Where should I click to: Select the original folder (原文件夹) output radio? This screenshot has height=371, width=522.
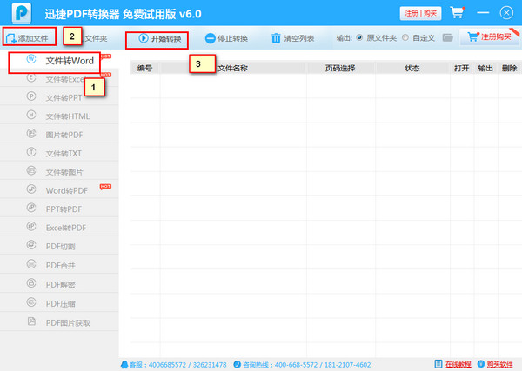coord(359,37)
